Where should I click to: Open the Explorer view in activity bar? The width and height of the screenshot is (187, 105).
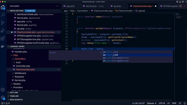tap(3, 7)
